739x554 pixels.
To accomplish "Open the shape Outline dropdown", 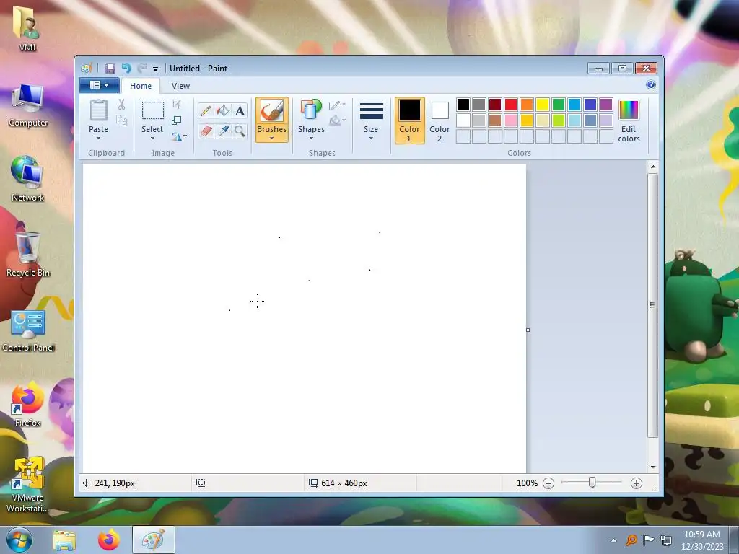I will (337, 105).
